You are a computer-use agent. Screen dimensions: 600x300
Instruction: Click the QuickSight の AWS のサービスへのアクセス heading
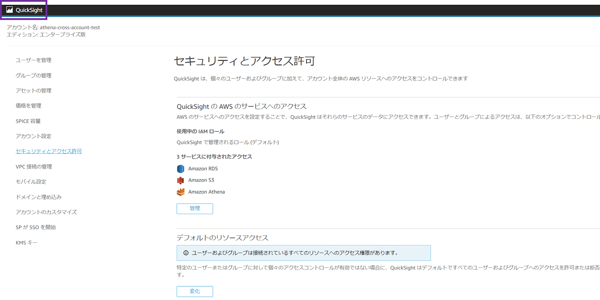tap(241, 106)
